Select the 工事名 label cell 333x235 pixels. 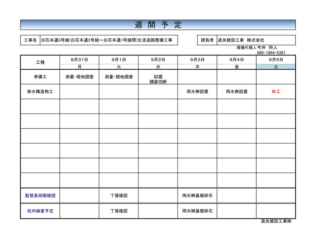(30, 40)
